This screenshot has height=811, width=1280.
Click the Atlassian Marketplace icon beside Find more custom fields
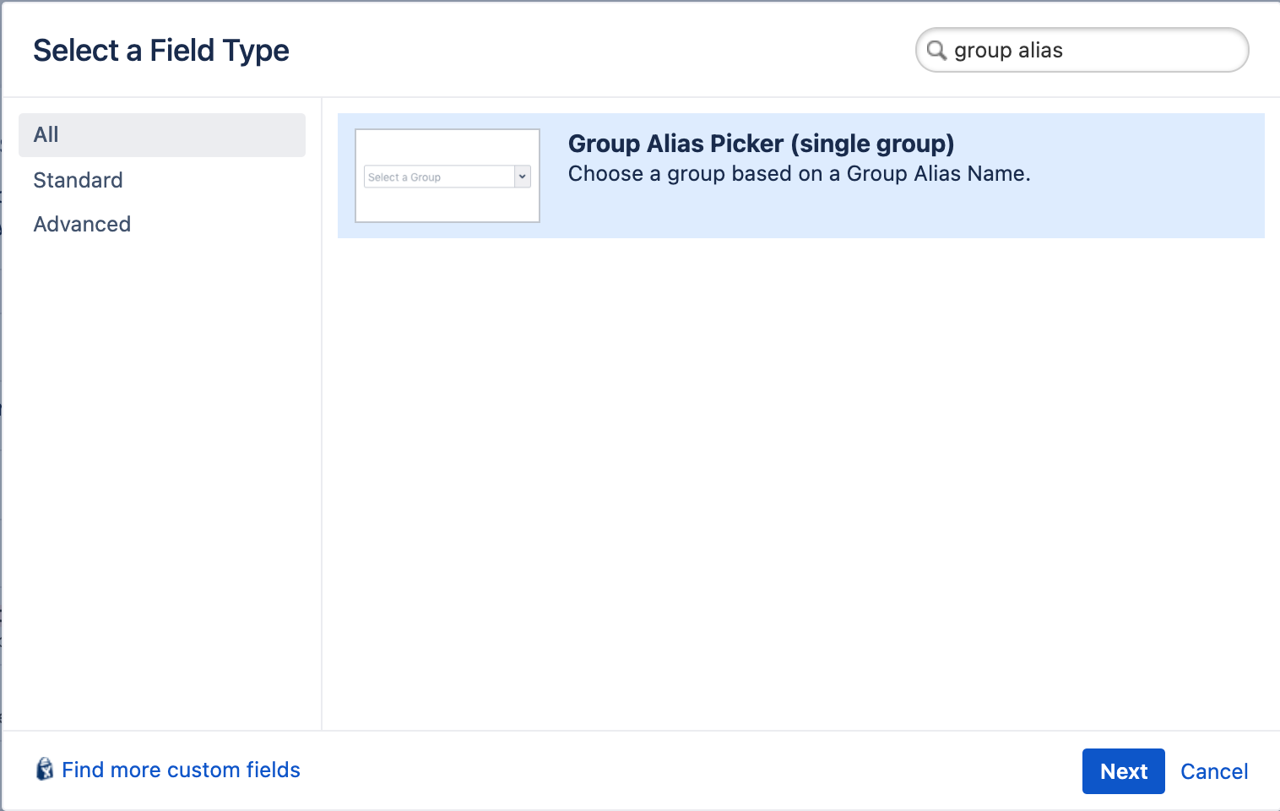click(46, 770)
